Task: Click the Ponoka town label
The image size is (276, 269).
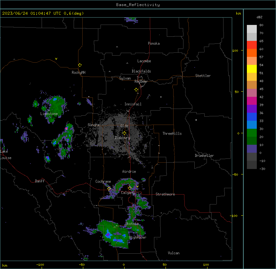Action: pyautogui.click(x=154, y=43)
